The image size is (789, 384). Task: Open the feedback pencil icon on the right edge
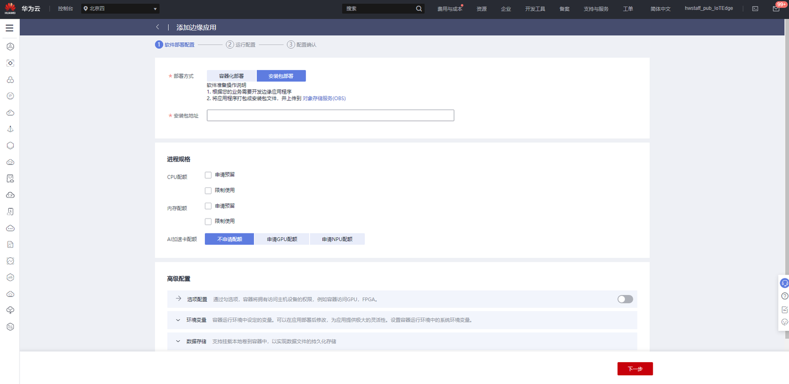784,309
